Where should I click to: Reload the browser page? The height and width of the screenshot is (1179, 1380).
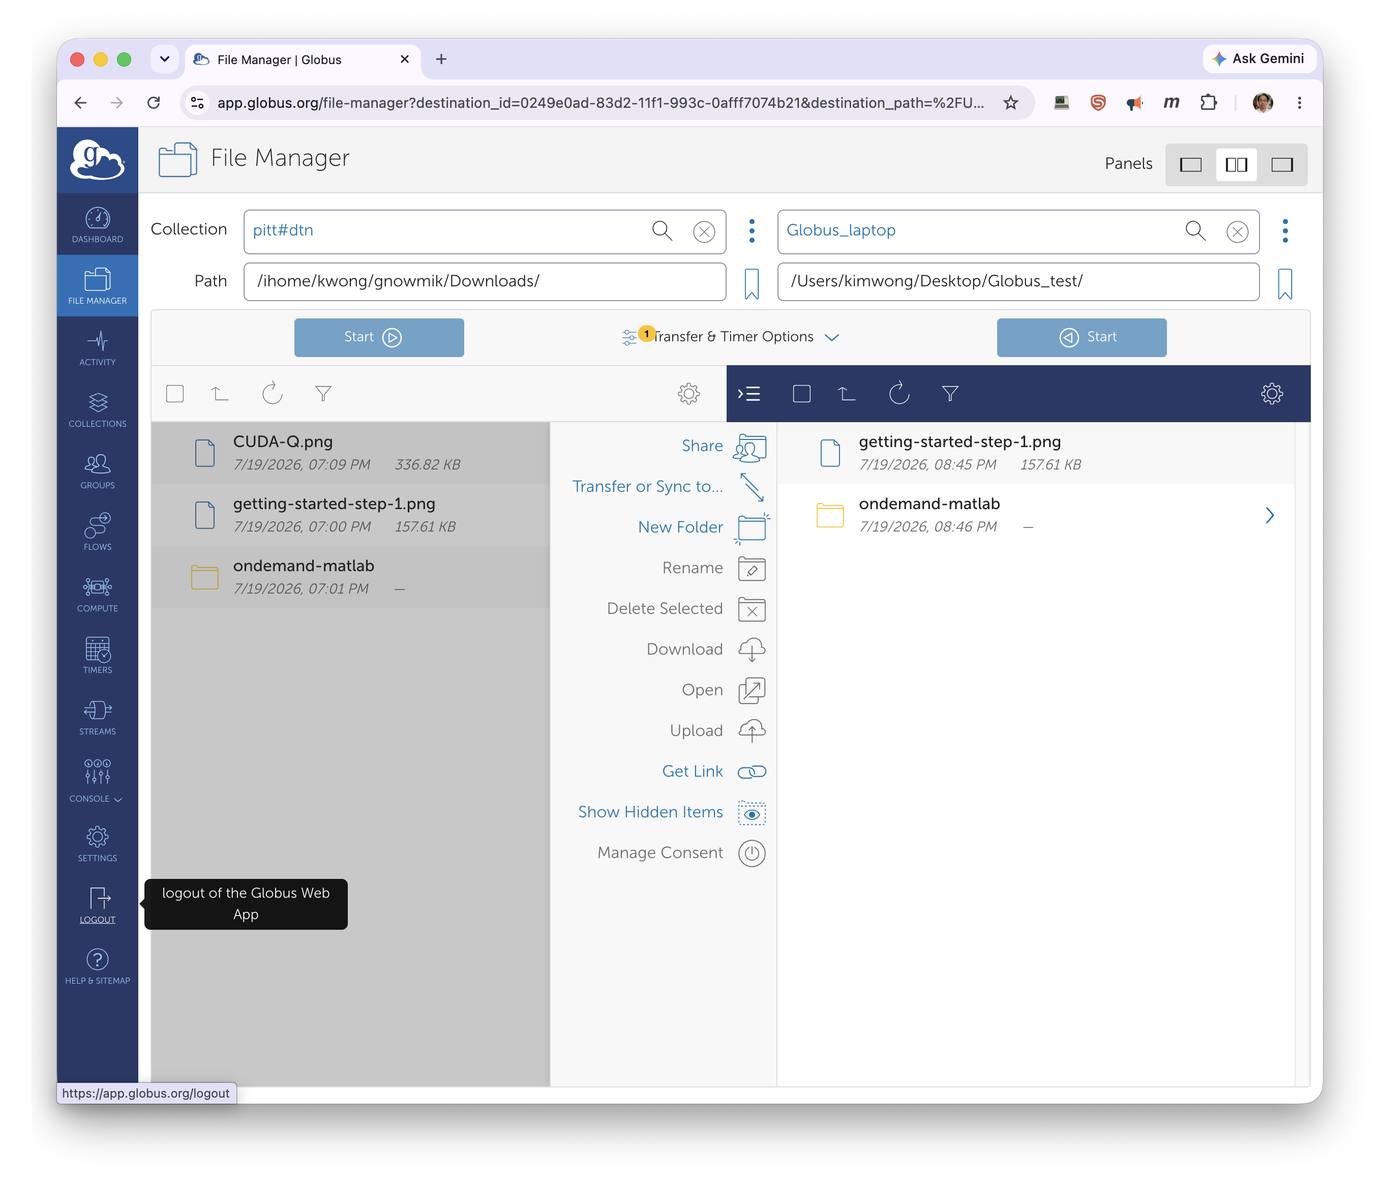click(x=153, y=103)
